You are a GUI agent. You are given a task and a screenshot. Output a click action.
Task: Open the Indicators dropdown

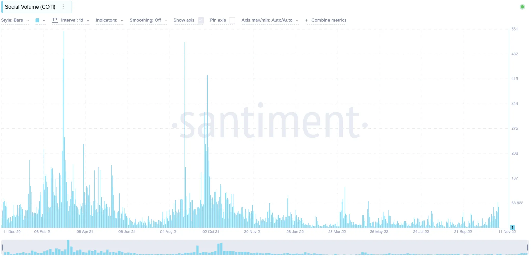pos(110,20)
